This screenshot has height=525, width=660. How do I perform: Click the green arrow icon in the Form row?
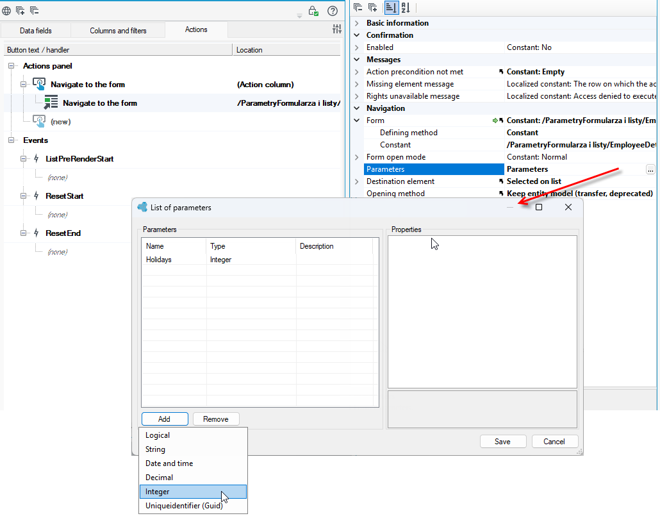point(495,121)
